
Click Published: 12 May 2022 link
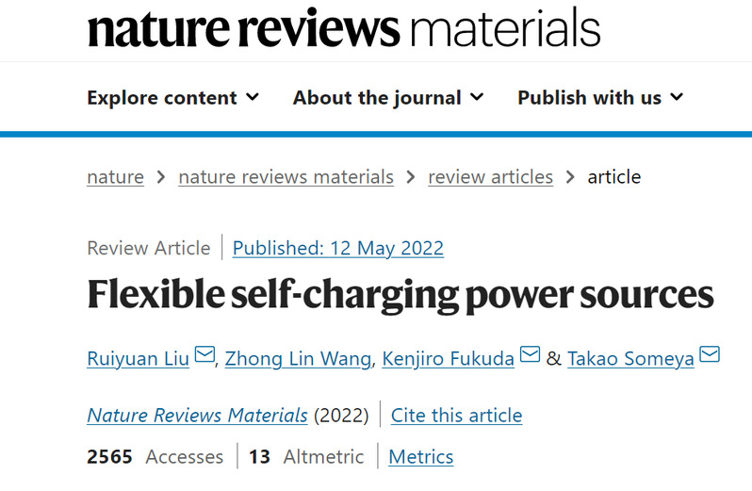[337, 248]
